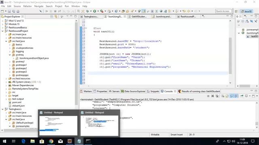Collapse the postreq package node
This screenshot has width=259, height=145.
click(10, 55)
